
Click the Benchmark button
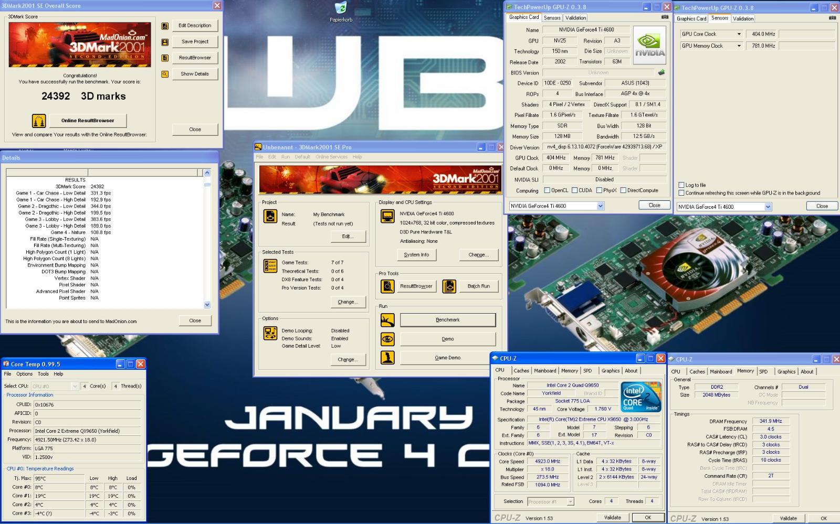click(448, 320)
